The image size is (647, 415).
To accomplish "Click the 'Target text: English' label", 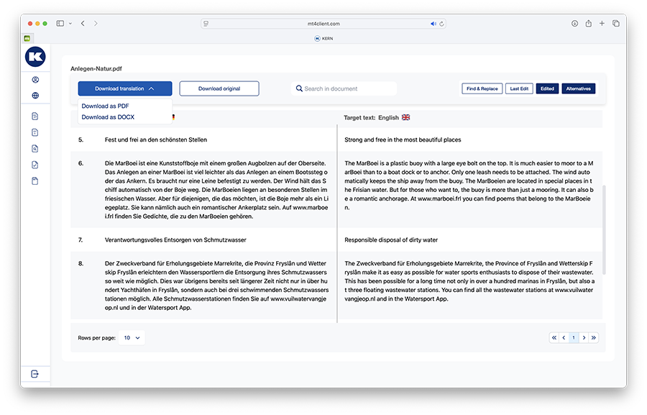I will pos(372,118).
